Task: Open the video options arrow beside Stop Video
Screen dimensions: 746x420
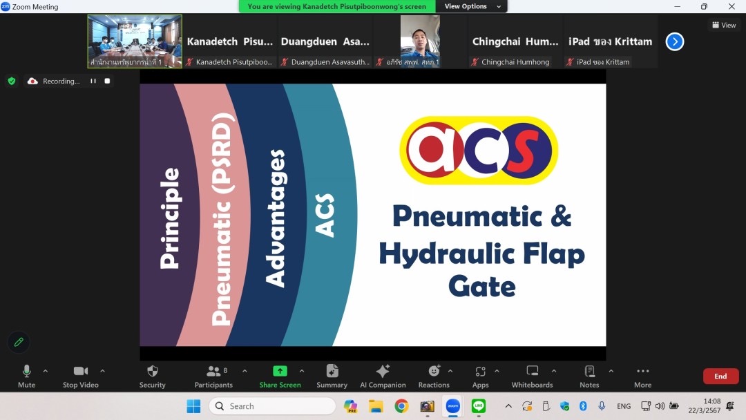Action: 102,371
